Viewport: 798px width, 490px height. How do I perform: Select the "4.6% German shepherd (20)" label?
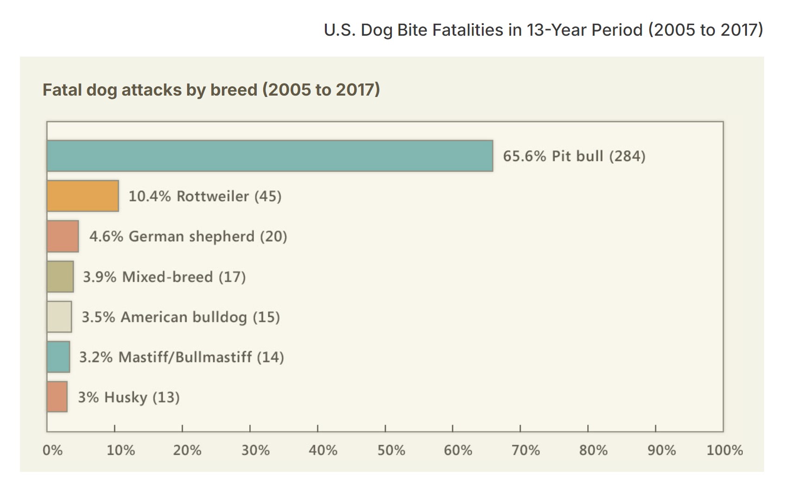point(188,237)
